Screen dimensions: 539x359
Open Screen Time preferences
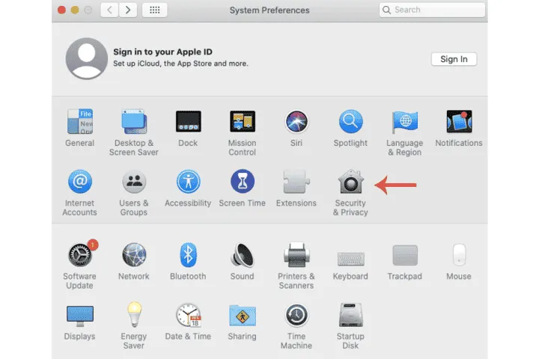coord(242,182)
